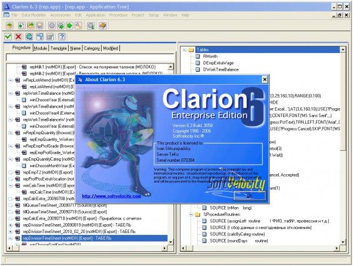
Task: Click the orange book Dictionary icon
Action: 102,26
